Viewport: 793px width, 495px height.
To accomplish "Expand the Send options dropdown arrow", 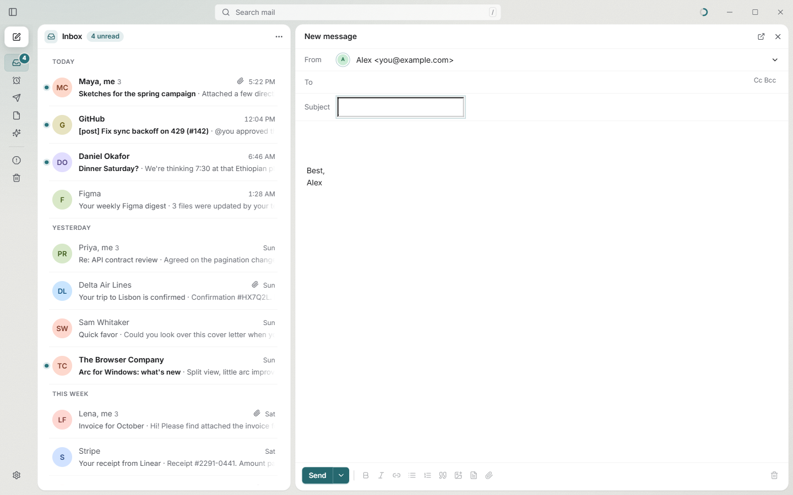I will click(341, 476).
